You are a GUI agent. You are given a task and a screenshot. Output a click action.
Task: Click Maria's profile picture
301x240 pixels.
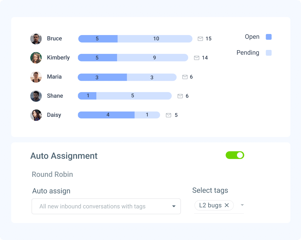pos(36,77)
